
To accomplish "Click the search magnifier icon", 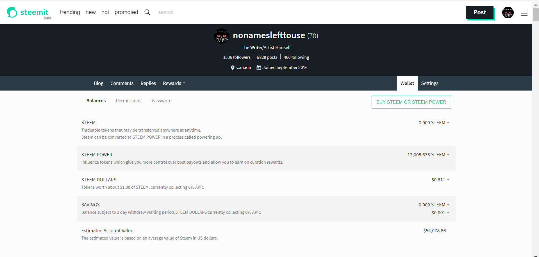I will click(x=147, y=12).
